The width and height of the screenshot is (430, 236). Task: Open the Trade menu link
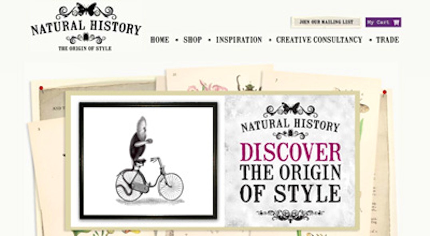coord(387,40)
